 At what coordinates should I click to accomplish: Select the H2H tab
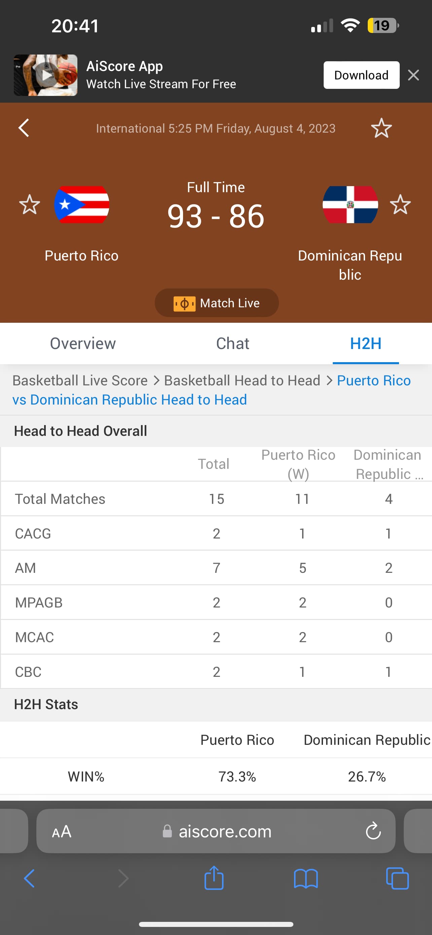[366, 343]
